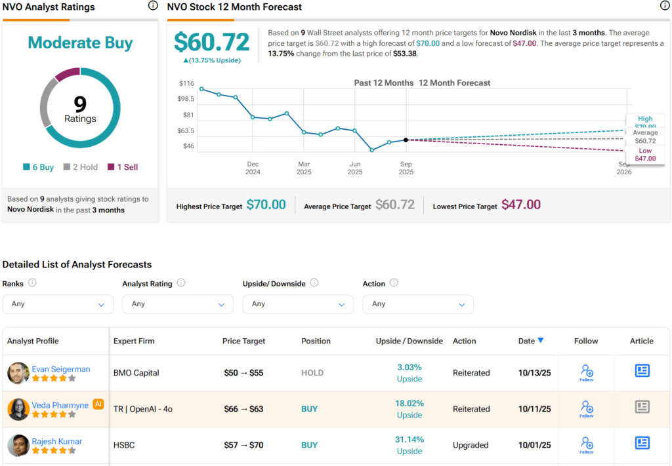The image size is (672, 466).
Task: Click the Price Target column header
Action: coord(243,341)
